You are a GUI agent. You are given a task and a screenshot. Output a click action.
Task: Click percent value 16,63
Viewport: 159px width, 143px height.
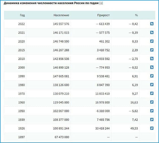point(134,102)
